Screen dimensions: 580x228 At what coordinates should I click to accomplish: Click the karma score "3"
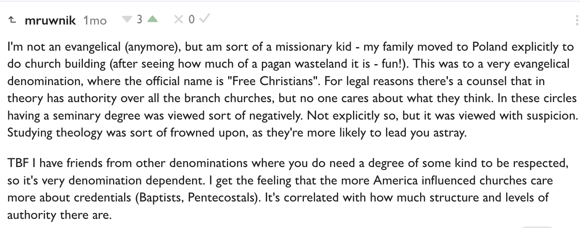click(139, 19)
